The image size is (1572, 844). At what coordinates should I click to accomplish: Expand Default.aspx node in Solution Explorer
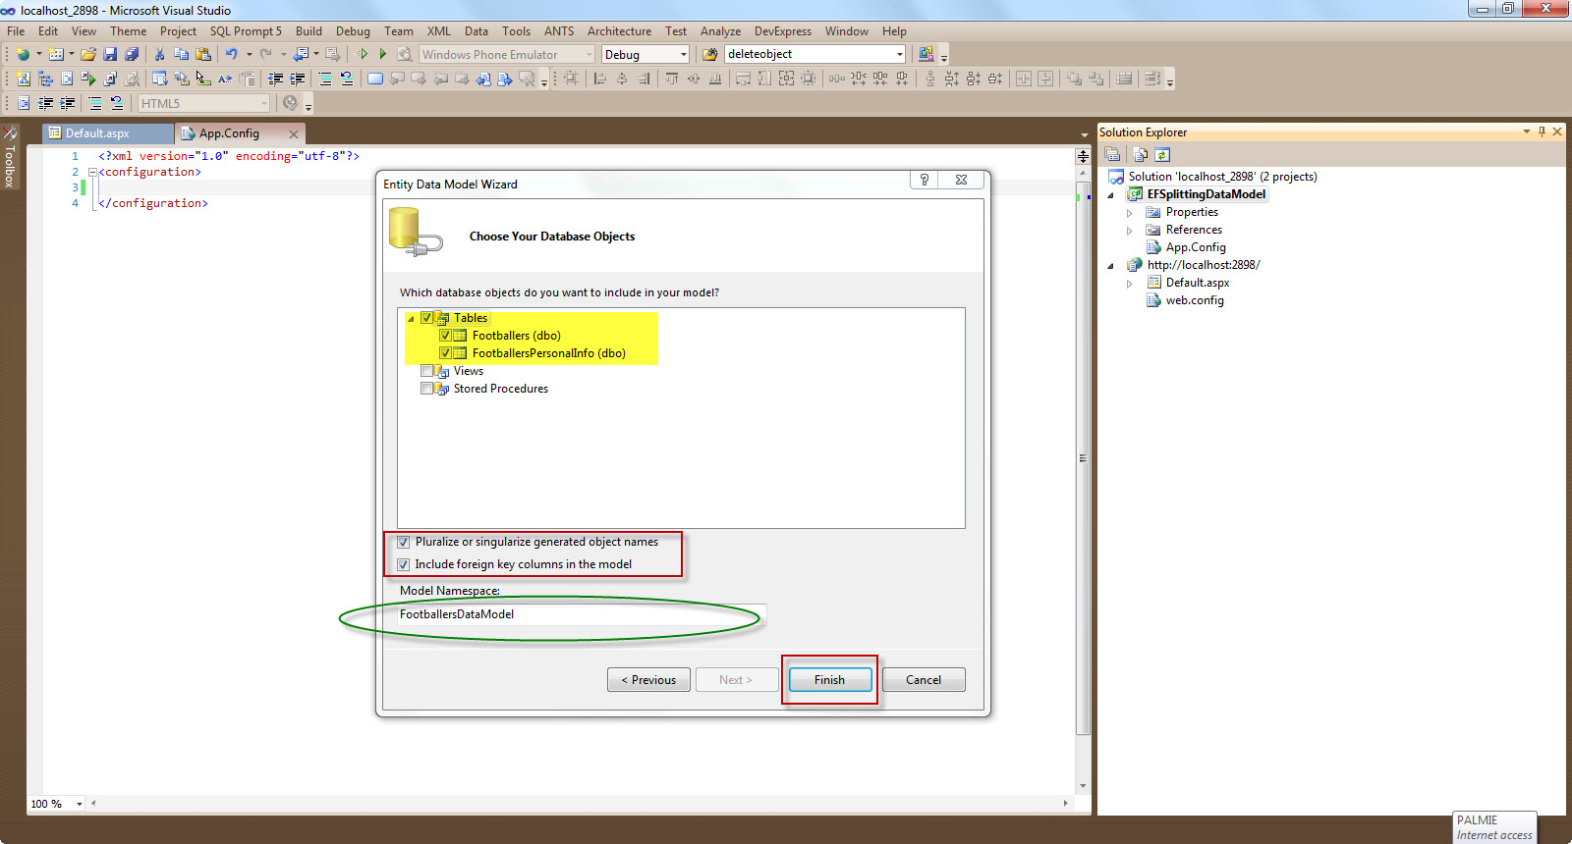click(x=1129, y=284)
